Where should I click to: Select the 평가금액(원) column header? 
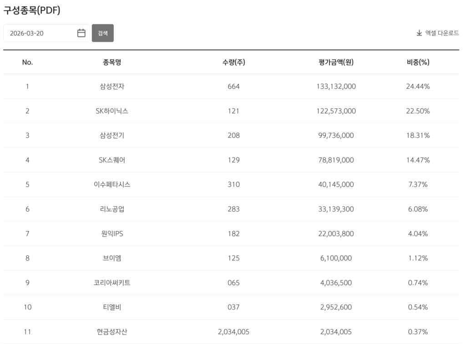coord(336,62)
